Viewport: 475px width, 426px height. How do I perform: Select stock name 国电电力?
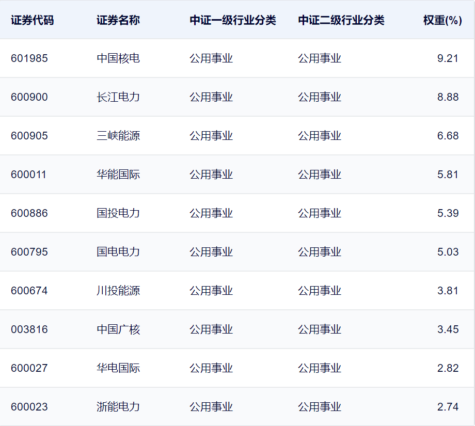(118, 252)
